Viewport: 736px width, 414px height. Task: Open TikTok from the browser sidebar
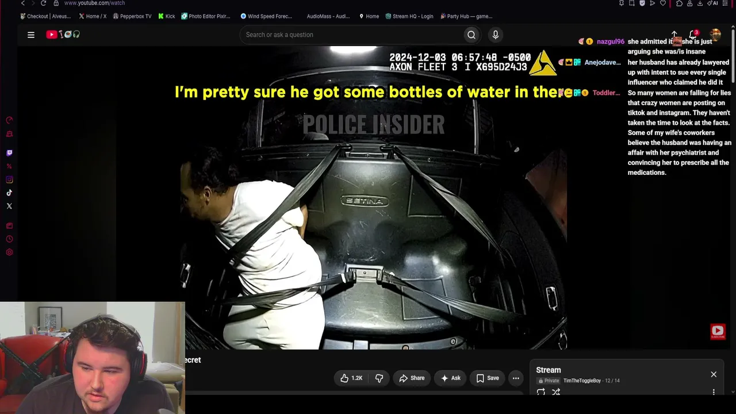point(9,193)
